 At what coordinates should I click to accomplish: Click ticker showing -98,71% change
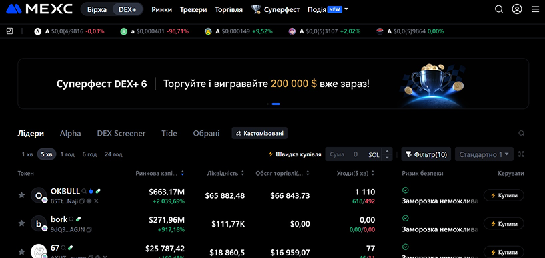155,31
